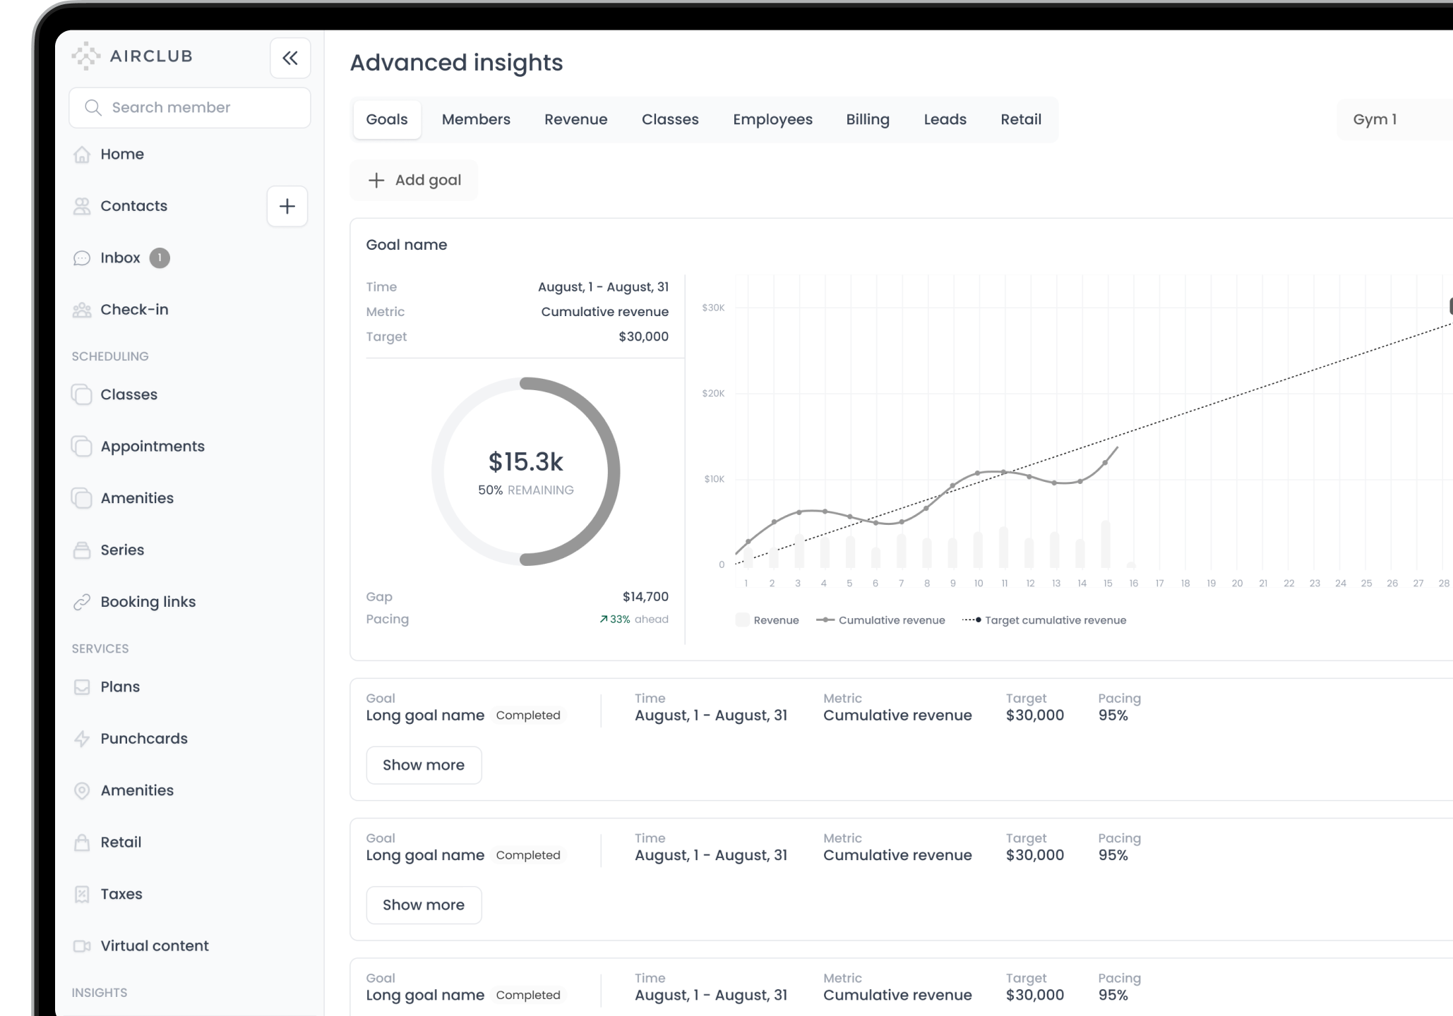
Task: Click the Booking links chain icon
Action: (82, 602)
